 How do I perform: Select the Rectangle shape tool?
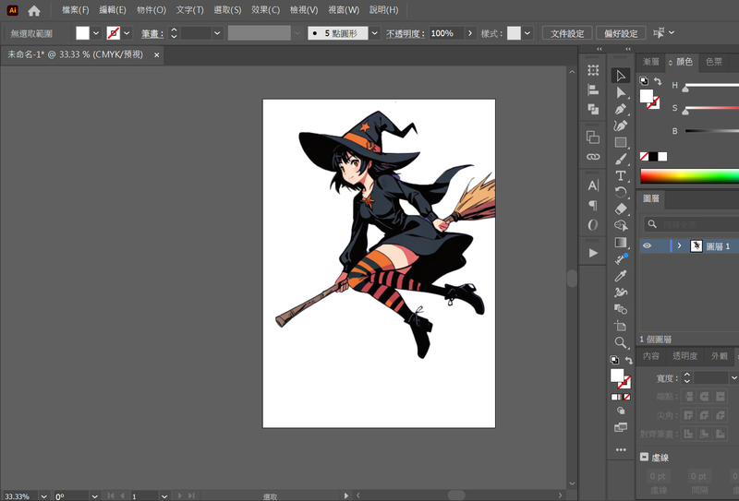coord(621,142)
